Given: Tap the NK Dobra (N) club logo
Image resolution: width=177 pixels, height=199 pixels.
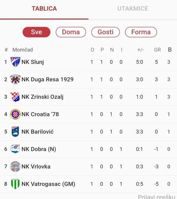Looking at the screenshot, I should pos(15,149).
